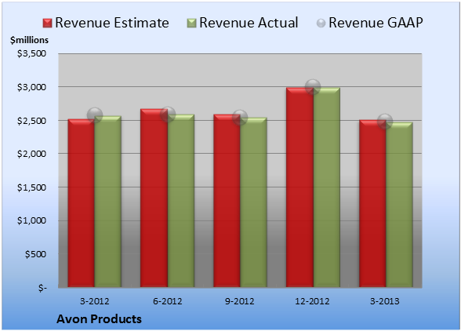Select the 'Revenue Estimate' legend label

coord(112,23)
